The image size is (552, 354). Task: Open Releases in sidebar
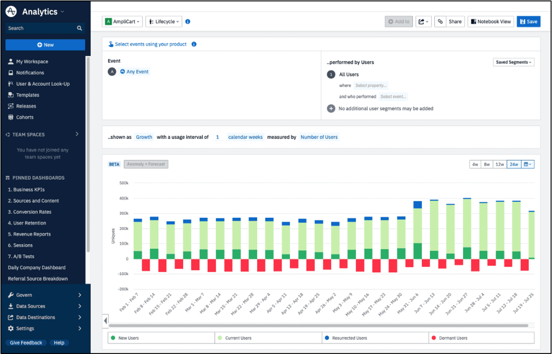[26, 106]
